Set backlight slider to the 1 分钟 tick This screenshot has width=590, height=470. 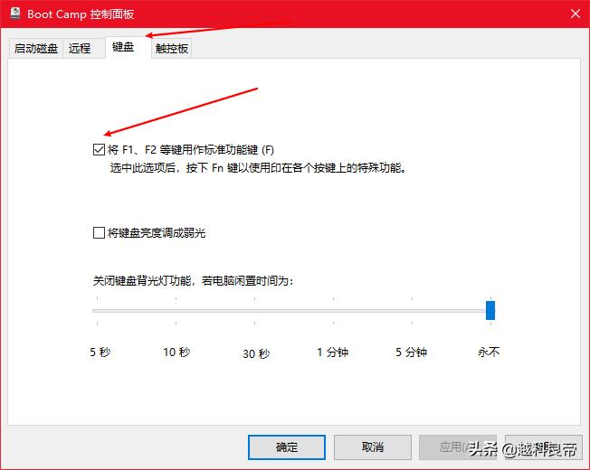(333, 311)
